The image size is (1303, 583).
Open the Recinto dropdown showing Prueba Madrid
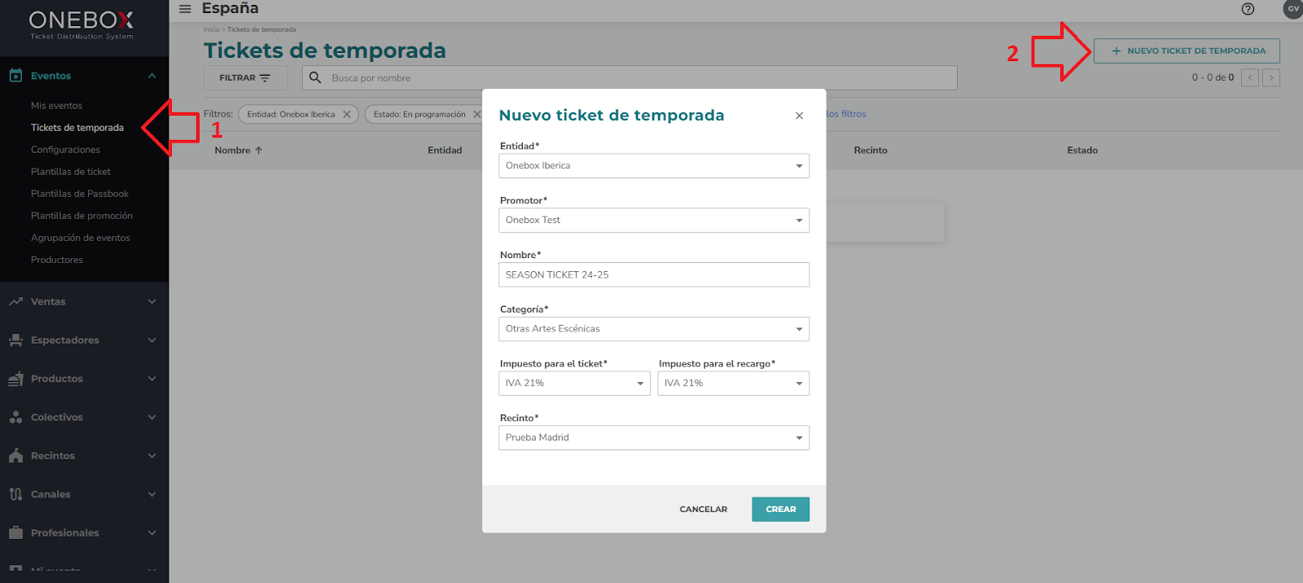[654, 438]
